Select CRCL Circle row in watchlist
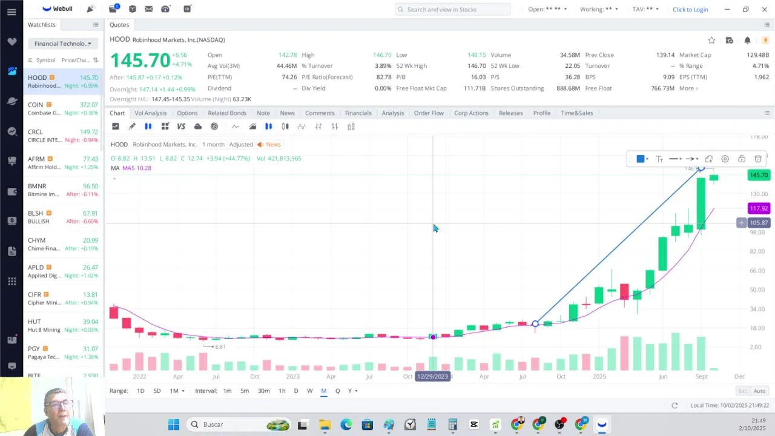775x436 pixels. (63, 136)
